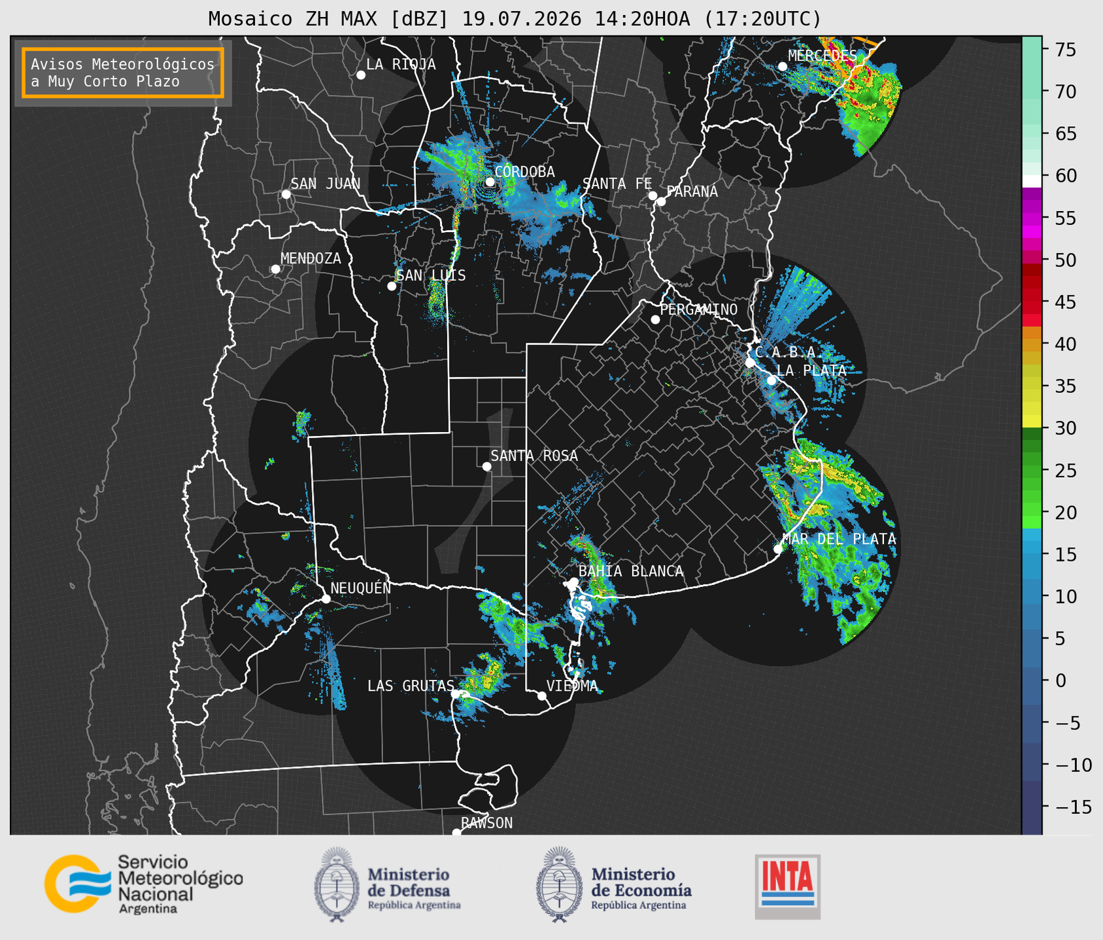Click the LA RIOJA city label
The height and width of the screenshot is (940, 1103).
(401, 64)
